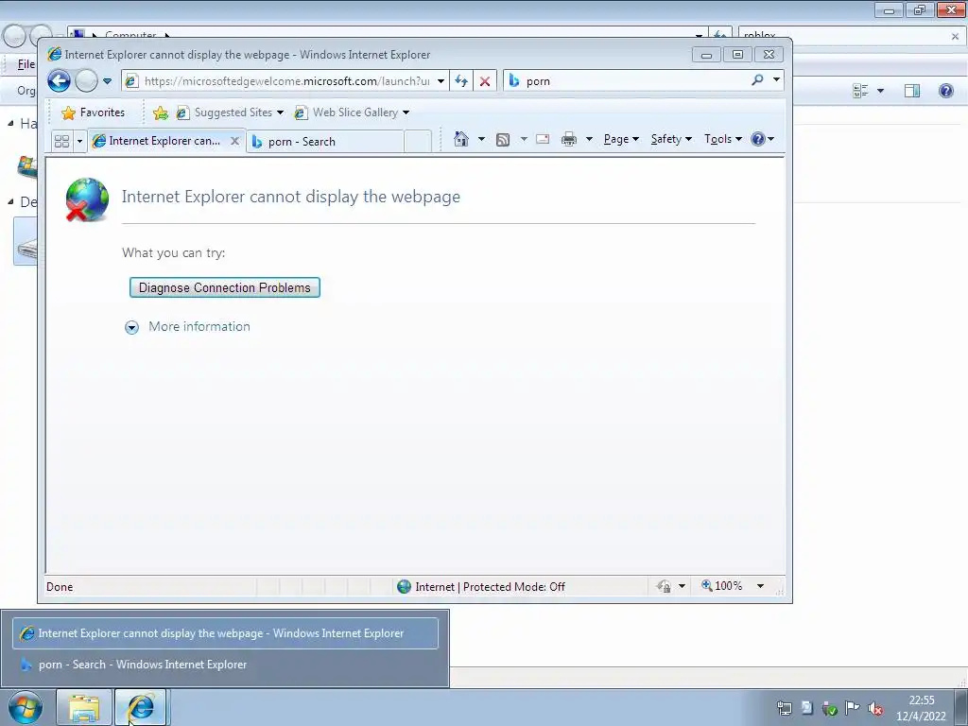Open the recent pages dropdown arrow

click(108, 81)
